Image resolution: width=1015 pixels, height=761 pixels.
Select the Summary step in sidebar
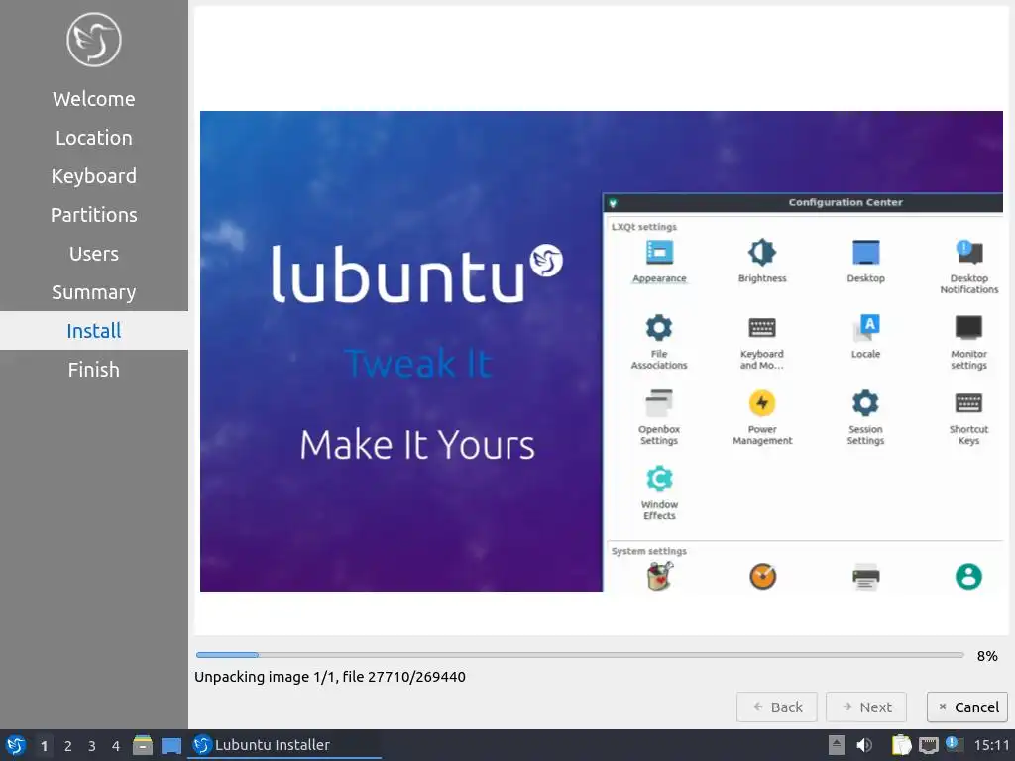coord(94,292)
